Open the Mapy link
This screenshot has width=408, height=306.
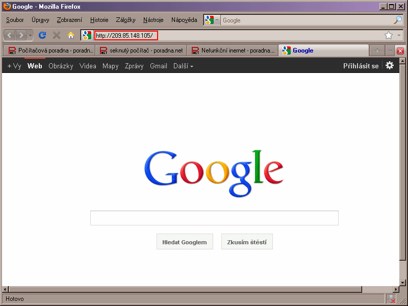[110, 66]
